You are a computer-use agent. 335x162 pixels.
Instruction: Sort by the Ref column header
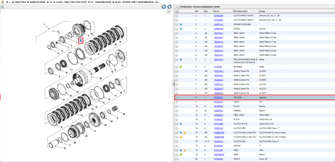[199, 11]
